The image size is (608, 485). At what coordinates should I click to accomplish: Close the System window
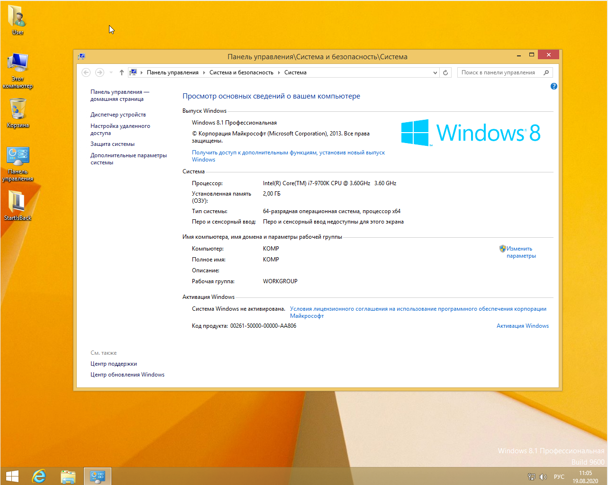point(549,55)
